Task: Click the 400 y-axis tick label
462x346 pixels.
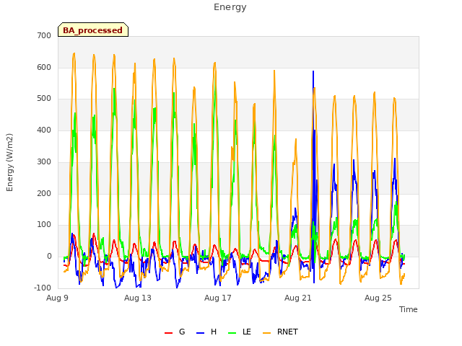Action: coord(44,130)
